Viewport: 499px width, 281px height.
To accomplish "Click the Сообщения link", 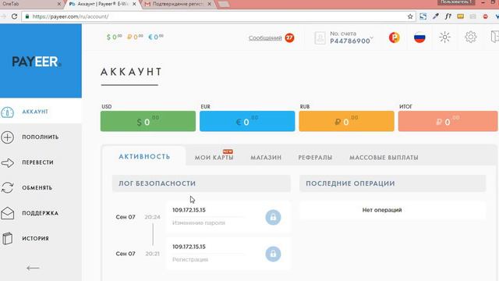I will [x=265, y=38].
